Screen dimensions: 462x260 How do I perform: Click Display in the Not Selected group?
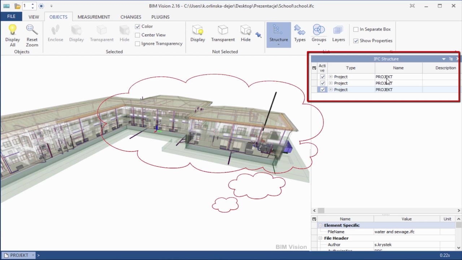pyautogui.click(x=198, y=34)
